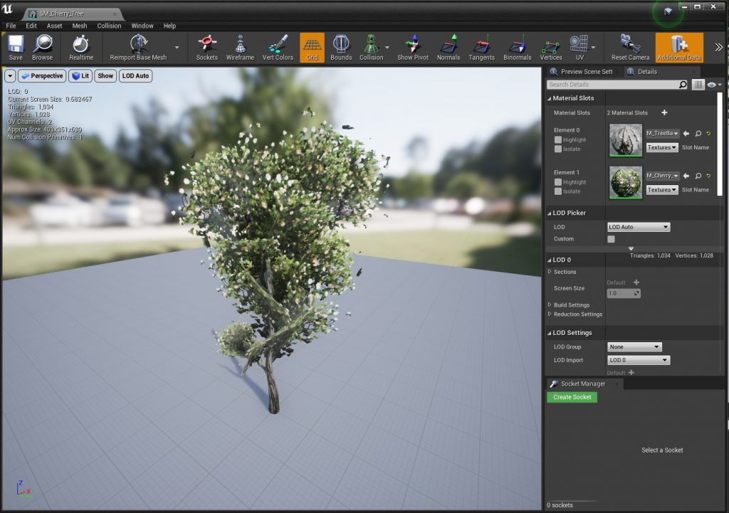
Task: Open the File menu
Action: click(11, 26)
